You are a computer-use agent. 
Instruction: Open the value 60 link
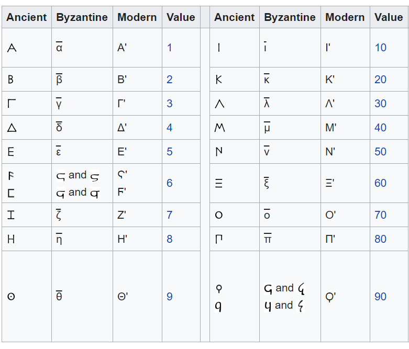(381, 183)
